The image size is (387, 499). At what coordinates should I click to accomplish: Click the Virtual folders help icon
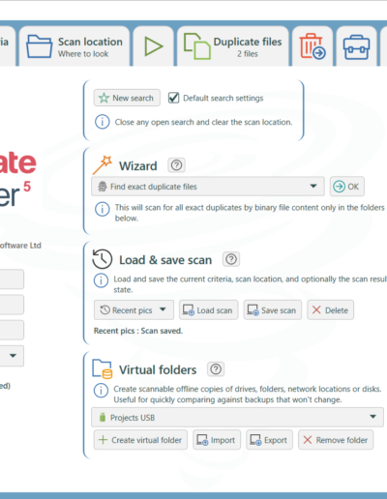click(x=216, y=369)
